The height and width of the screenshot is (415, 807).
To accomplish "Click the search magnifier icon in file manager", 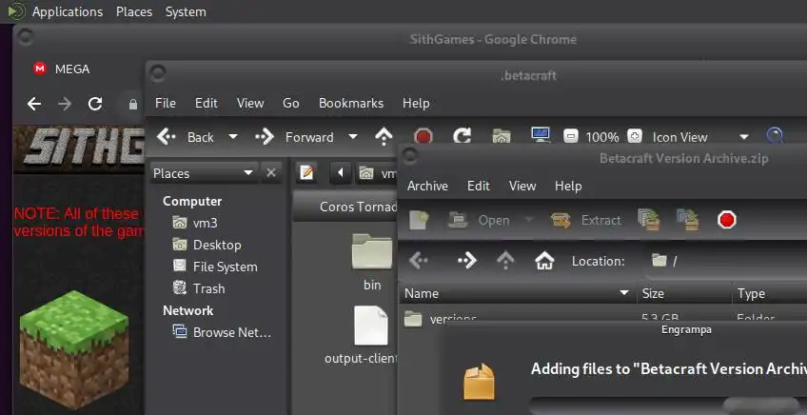I will click(x=775, y=136).
